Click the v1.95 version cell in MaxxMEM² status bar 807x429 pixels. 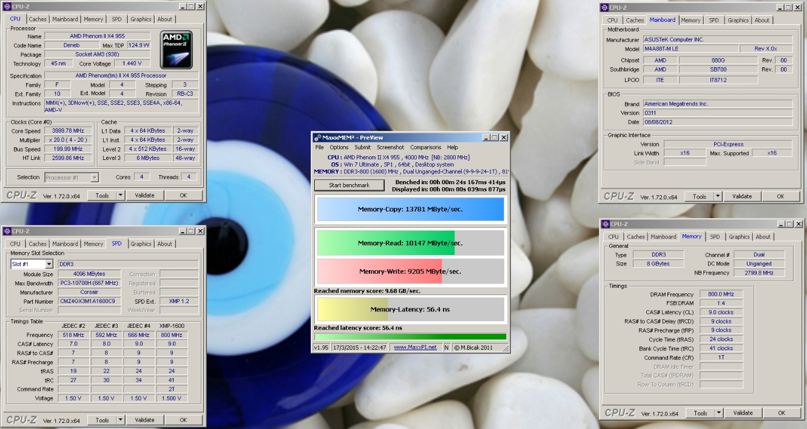point(320,347)
